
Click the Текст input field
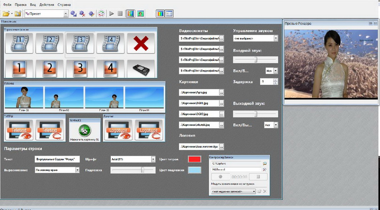click(57, 159)
